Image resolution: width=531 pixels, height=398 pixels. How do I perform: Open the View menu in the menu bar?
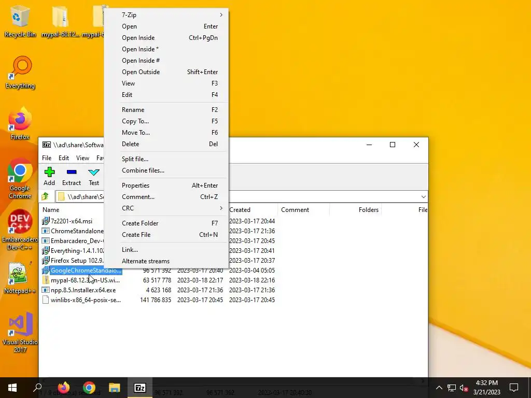tap(82, 158)
